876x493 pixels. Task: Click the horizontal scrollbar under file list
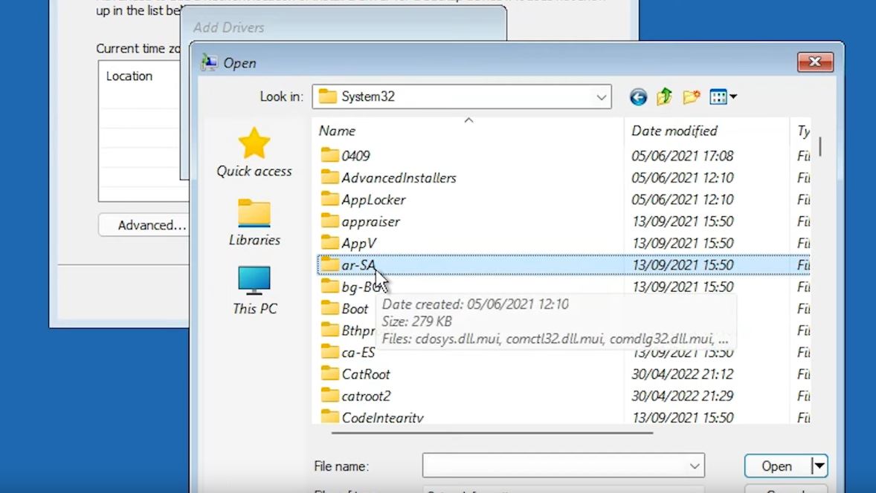[492, 432]
